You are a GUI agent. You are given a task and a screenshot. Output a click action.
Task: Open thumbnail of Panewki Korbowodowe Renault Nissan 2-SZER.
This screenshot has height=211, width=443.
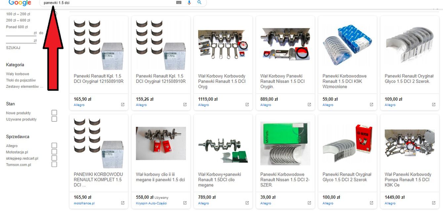click(285, 143)
